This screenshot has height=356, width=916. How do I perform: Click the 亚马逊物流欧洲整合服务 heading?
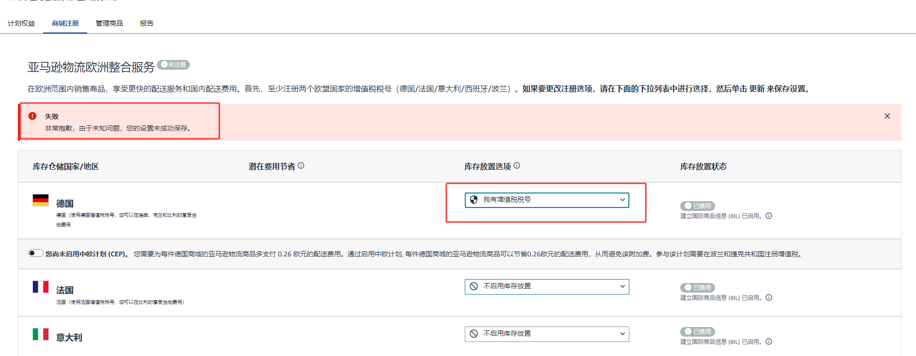[x=91, y=67]
